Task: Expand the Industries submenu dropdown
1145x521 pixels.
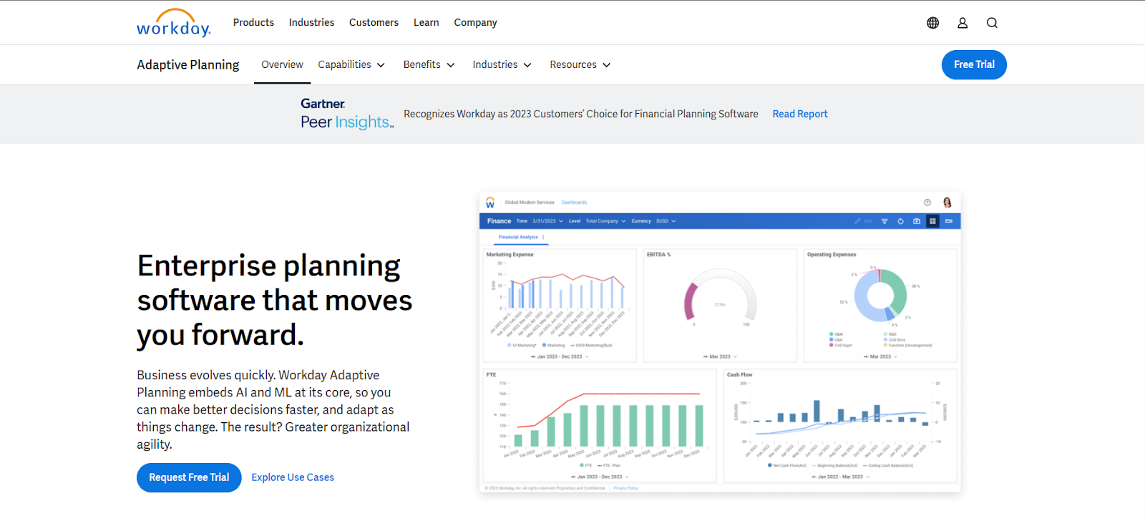Action: coord(502,64)
